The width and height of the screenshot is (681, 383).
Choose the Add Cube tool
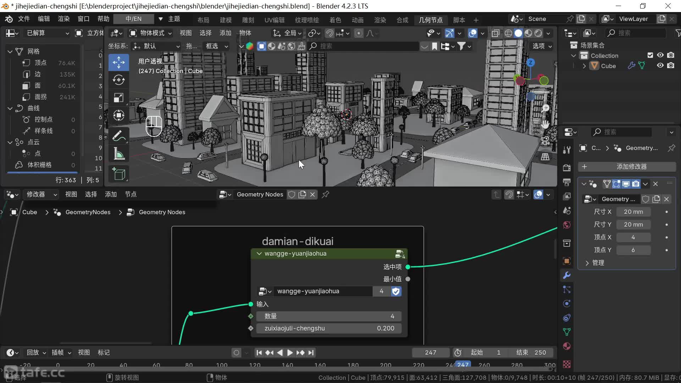(118, 174)
